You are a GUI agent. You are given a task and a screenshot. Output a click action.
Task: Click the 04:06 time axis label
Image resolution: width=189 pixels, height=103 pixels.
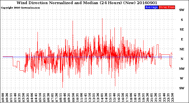32,98
